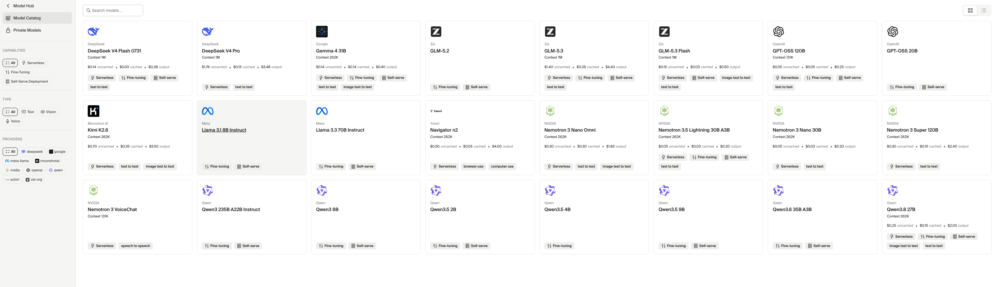Click the GLM-5.2 Zai logo
Image resolution: width=995 pixels, height=287 pixels.
tap(436, 32)
